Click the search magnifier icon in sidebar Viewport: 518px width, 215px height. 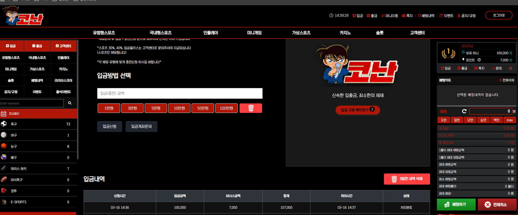70,103
